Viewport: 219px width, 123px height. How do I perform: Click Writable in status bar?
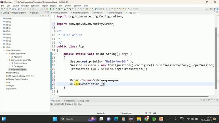pyautogui.click(x=101, y=113)
